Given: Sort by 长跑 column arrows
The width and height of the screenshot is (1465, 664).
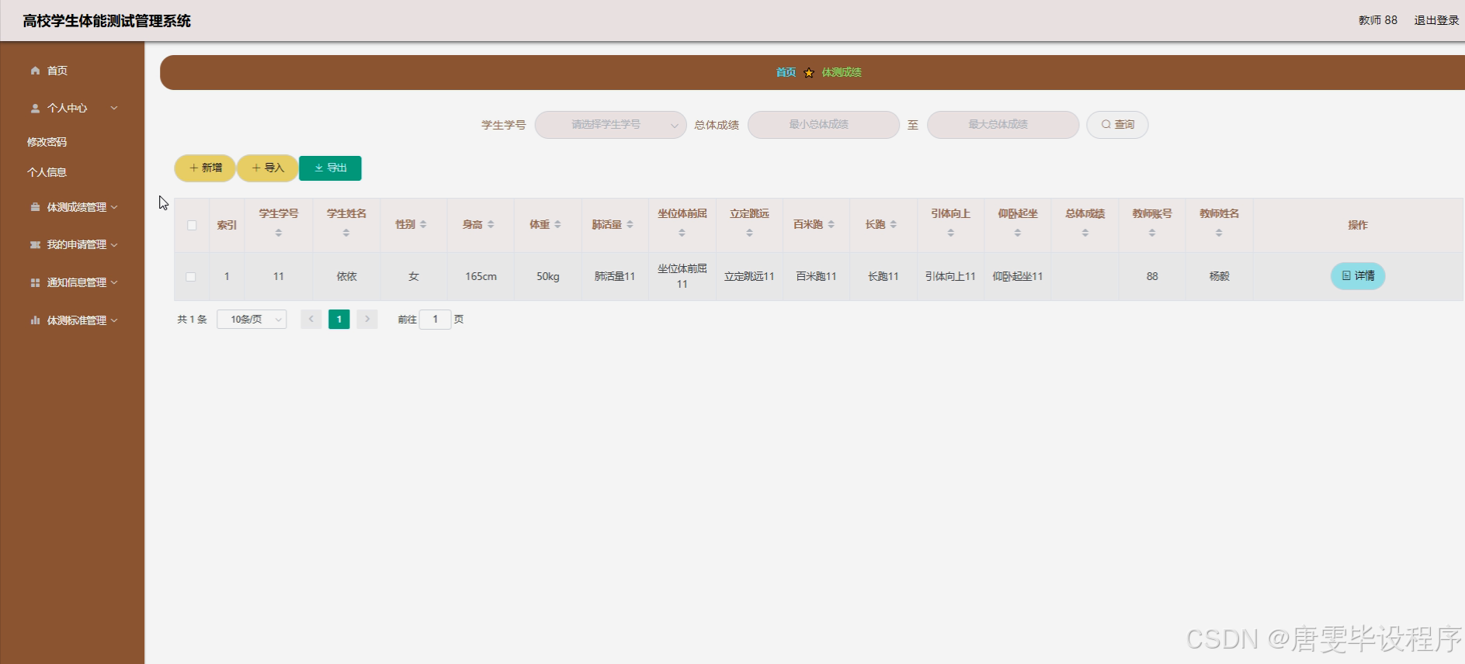Looking at the screenshot, I should click(894, 224).
